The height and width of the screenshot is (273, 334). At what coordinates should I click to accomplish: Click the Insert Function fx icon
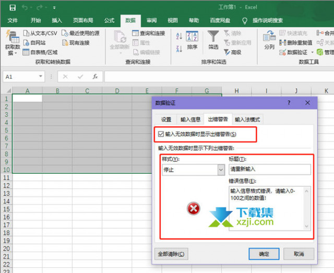click(x=95, y=76)
